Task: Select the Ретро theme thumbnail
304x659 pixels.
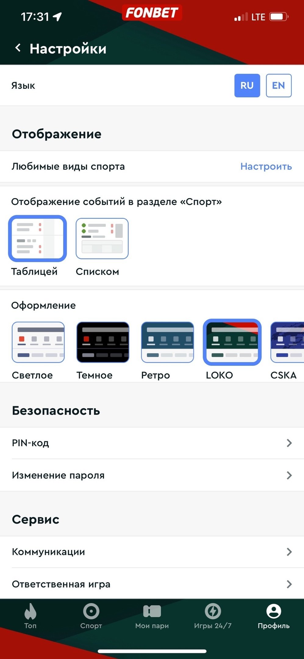Action: click(x=167, y=342)
